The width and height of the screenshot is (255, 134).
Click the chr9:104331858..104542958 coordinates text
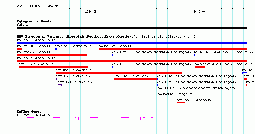(39, 6)
